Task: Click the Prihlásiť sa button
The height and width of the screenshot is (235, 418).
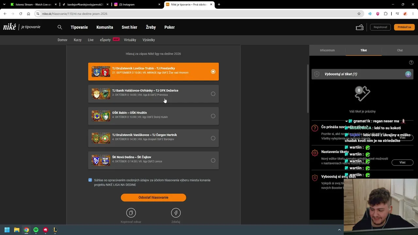Action: click(x=404, y=27)
